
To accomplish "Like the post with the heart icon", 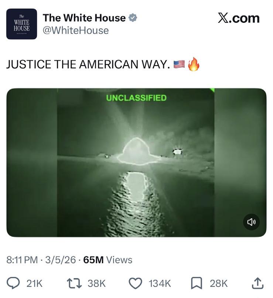I will (135, 283).
